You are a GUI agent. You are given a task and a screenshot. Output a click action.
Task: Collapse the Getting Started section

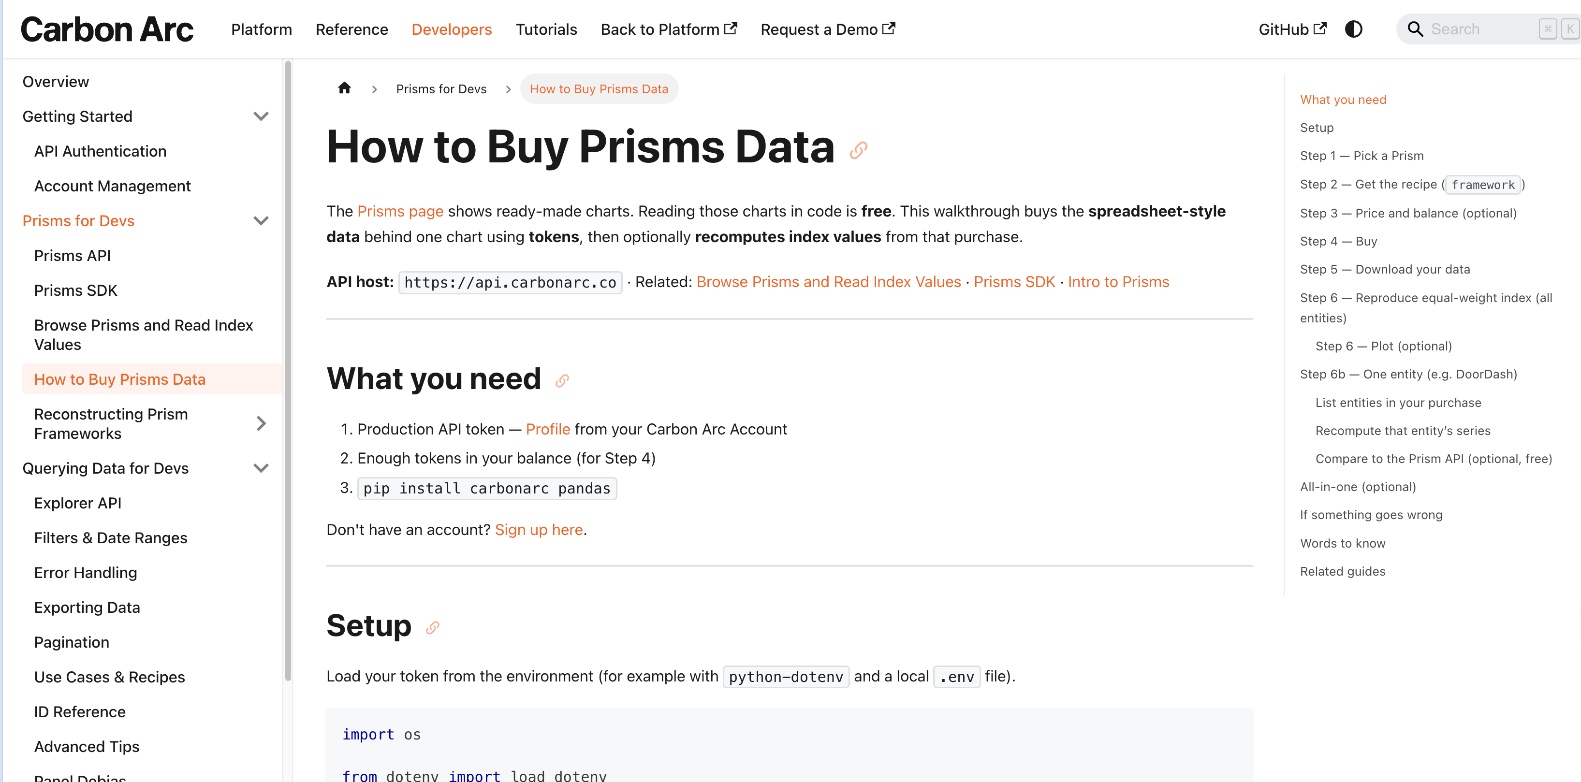(261, 116)
